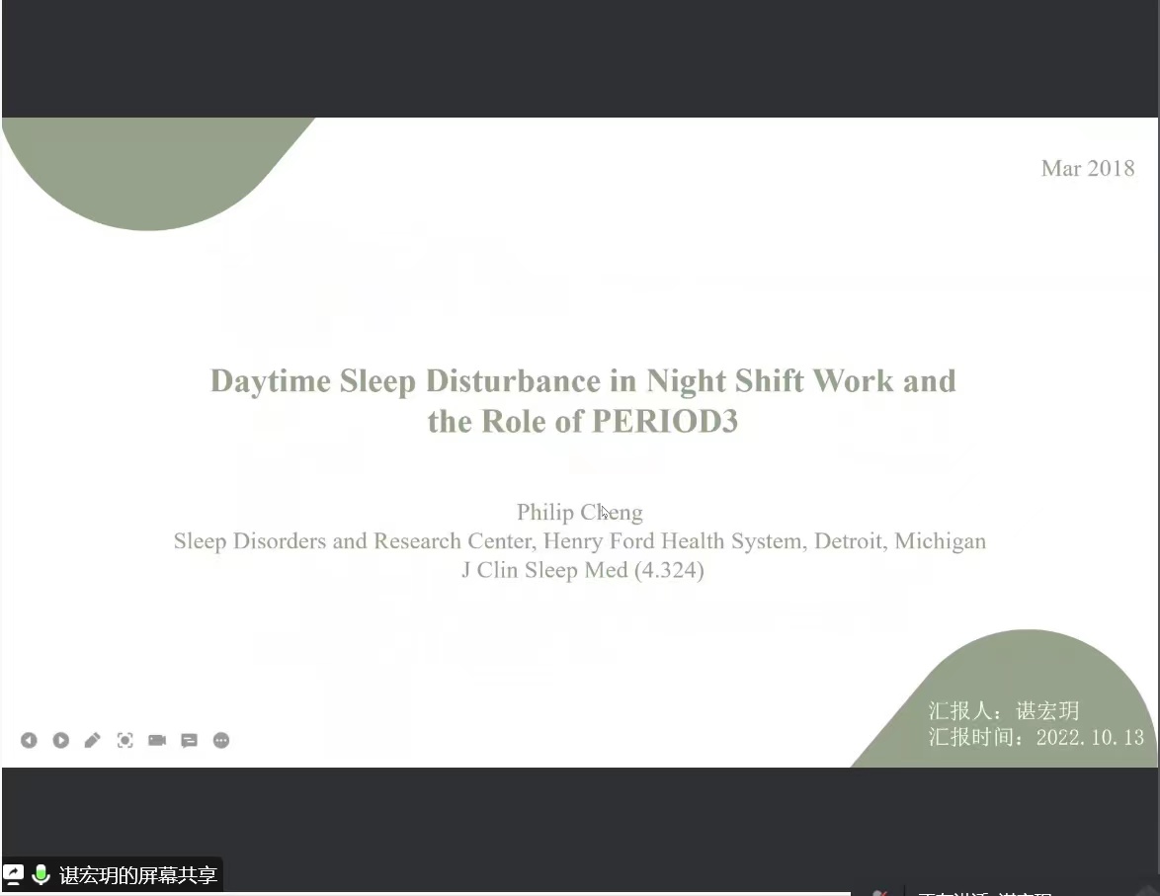The height and width of the screenshot is (896, 1160).
Task: Select the pen annotation tool
Action: pyautogui.click(x=93, y=740)
